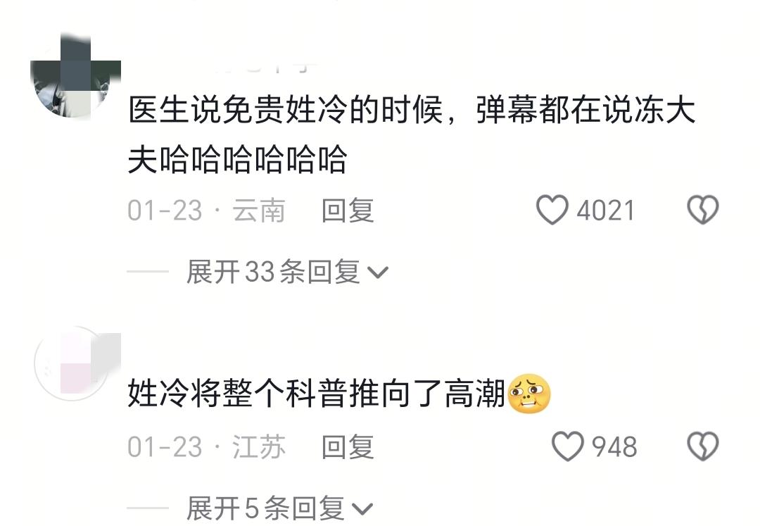760x526 pixels.
Task: Click 回复 on the 江苏 comment
Action: (348, 447)
